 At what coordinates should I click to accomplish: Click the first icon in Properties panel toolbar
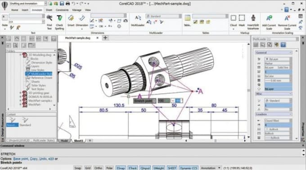click(256, 45)
